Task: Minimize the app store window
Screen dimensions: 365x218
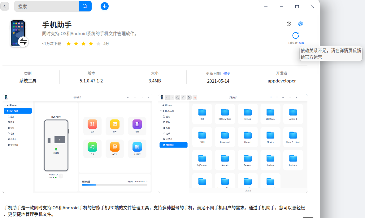Action: coord(281,6)
